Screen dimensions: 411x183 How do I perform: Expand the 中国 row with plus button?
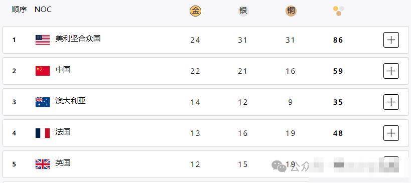coord(391,71)
